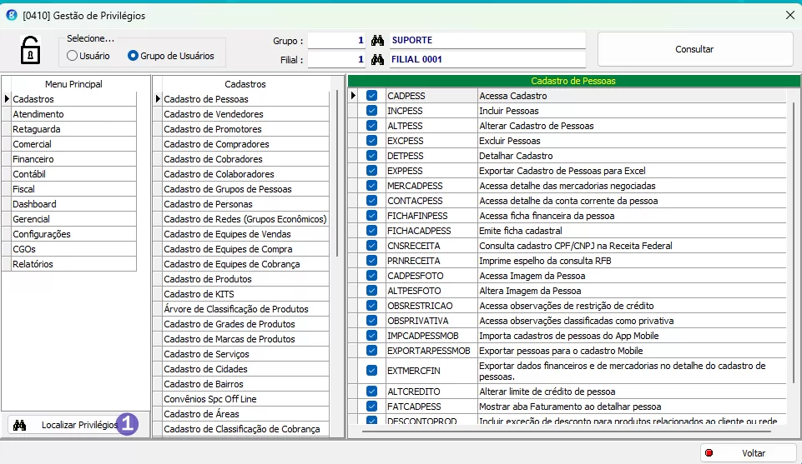Viewport: 802px width, 464px height.
Task: Click the privileges list vertical scrollbar
Action: 791,250
